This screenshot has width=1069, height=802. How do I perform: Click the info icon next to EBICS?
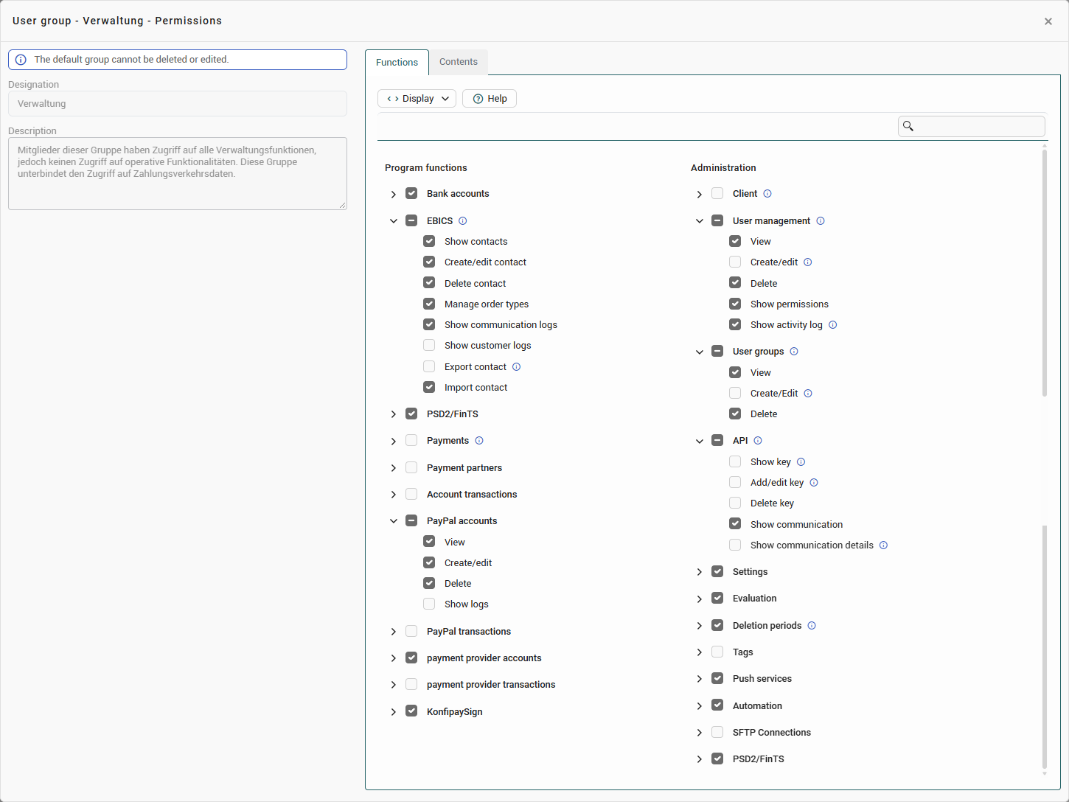pyautogui.click(x=463, y=221)
